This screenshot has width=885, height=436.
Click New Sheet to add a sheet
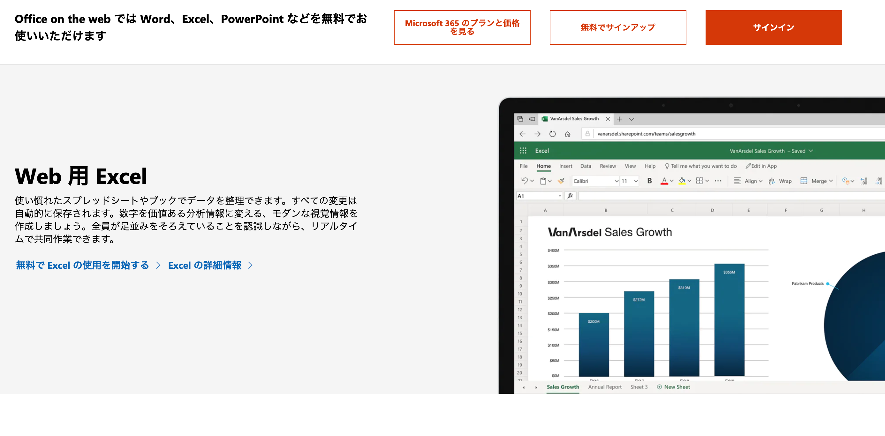click(673, 387)
